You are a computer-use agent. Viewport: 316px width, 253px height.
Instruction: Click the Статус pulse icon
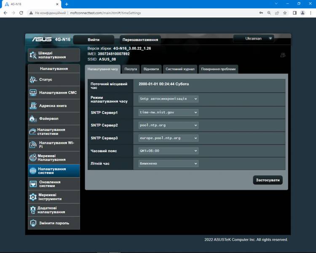(x=33, y=80)
